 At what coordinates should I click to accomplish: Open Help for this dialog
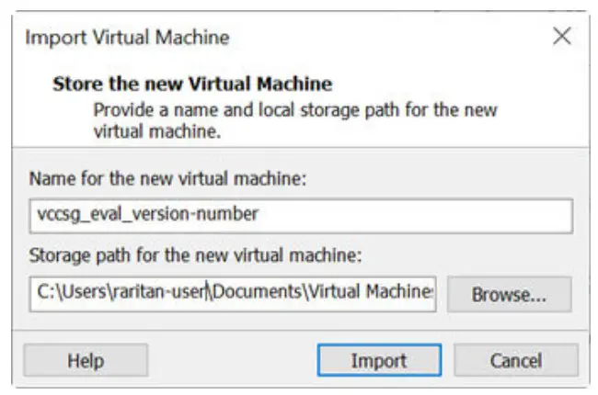tap(85, 360)
